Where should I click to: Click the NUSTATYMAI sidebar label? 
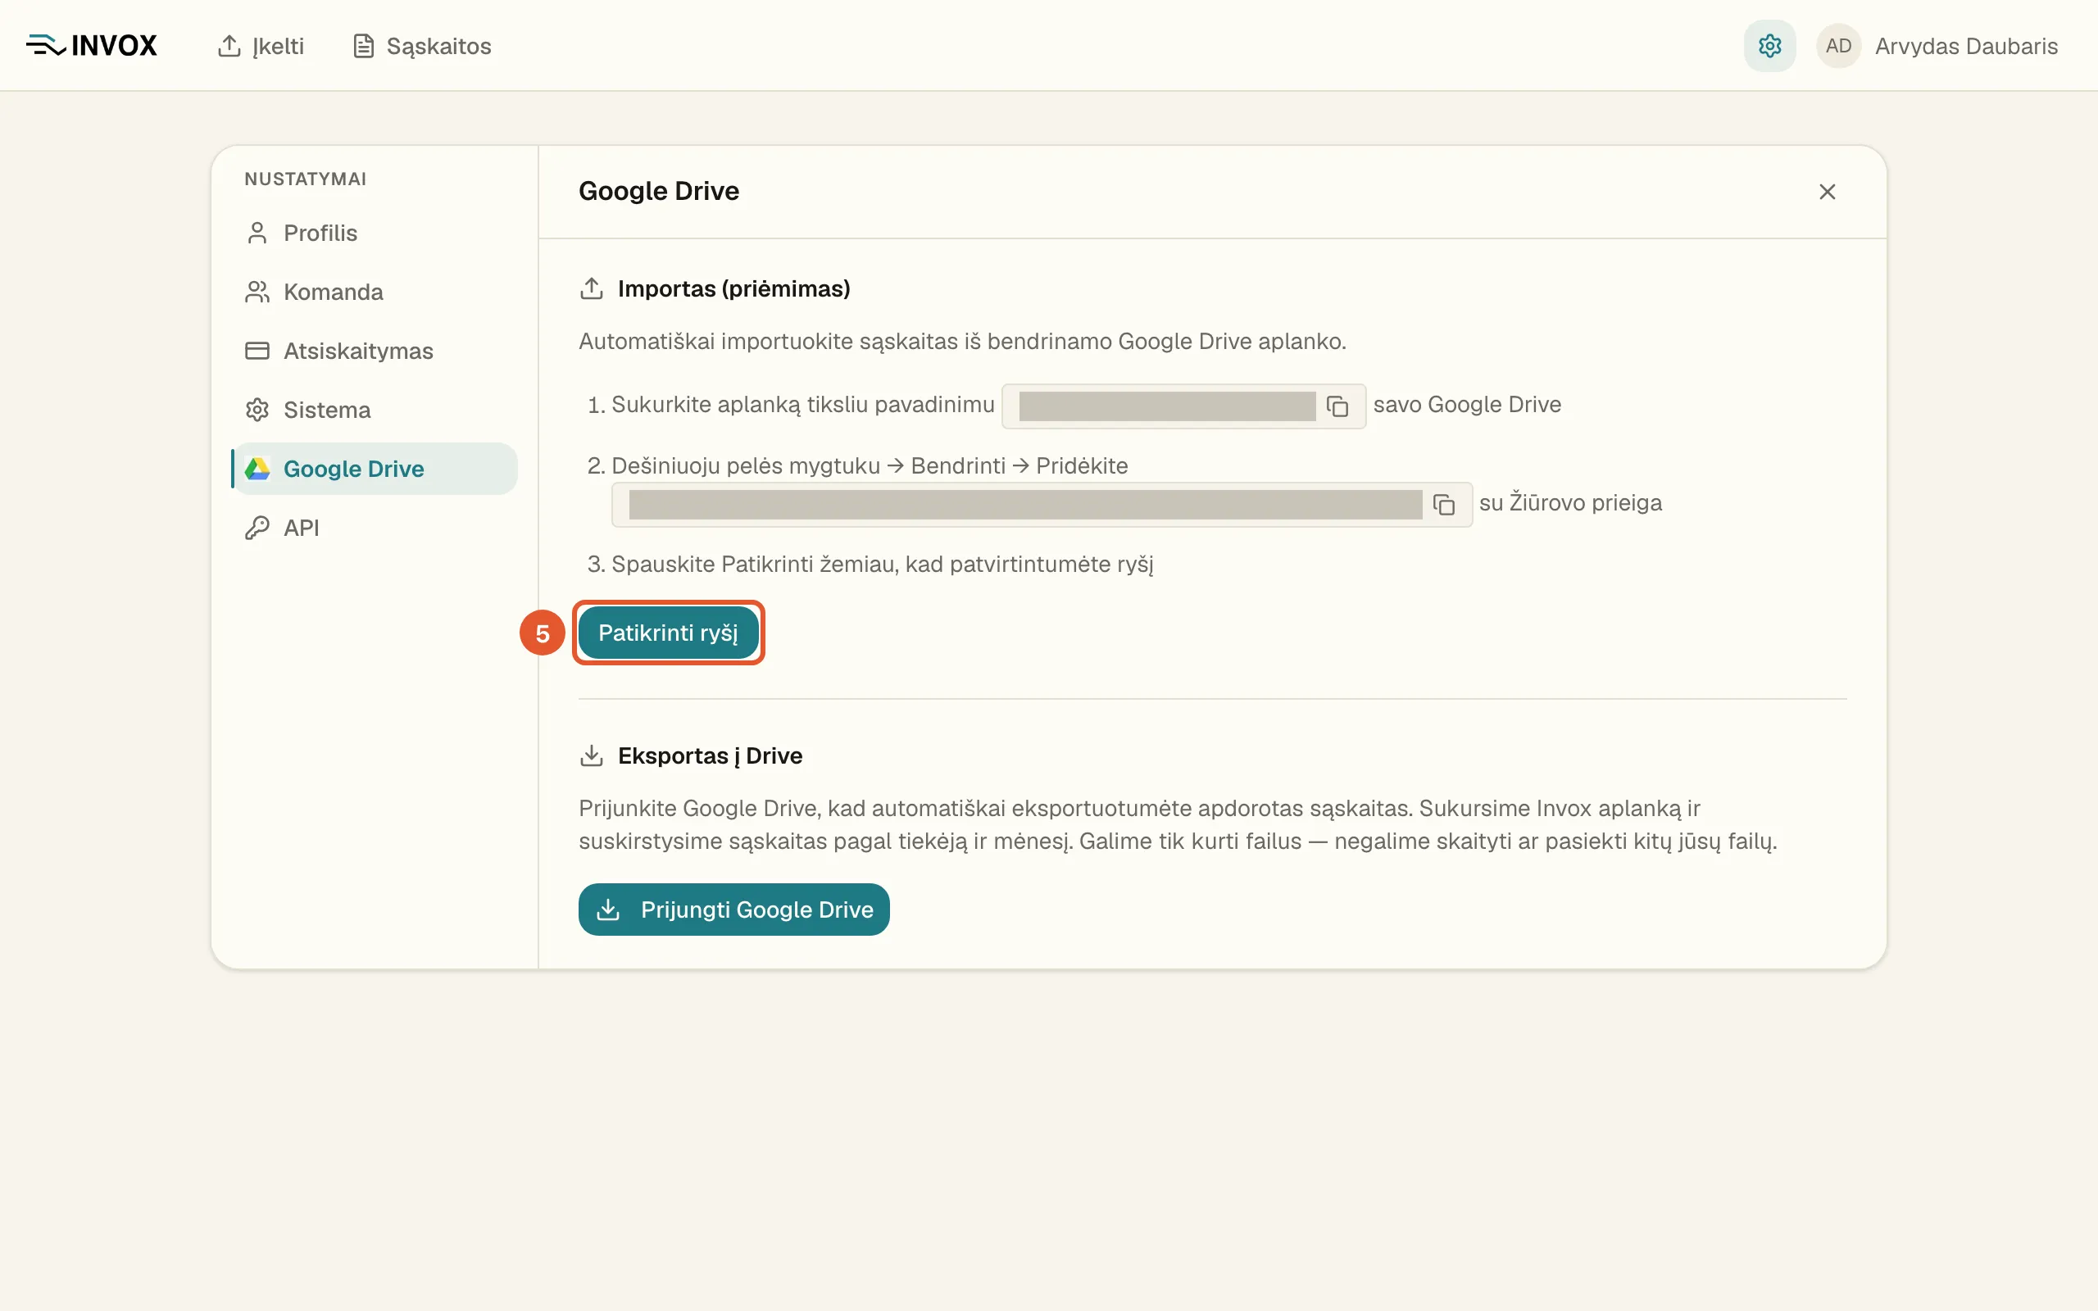click(305, 179)
